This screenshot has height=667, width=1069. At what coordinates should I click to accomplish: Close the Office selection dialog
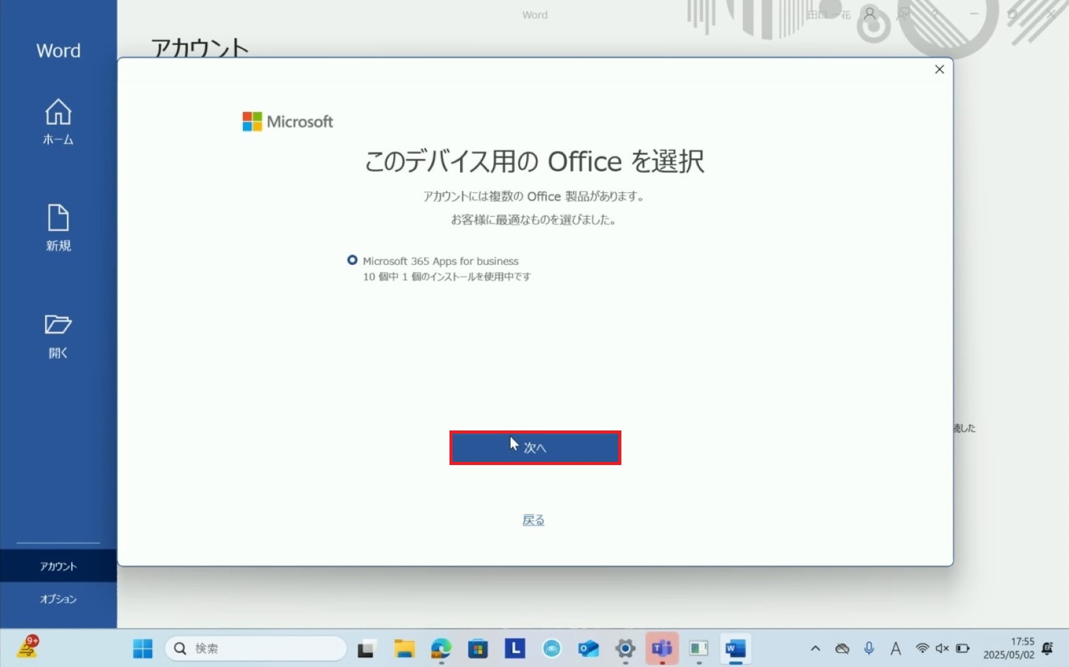click(939, 69)
